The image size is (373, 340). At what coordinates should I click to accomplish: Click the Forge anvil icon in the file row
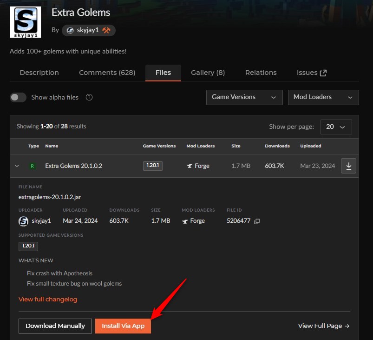coord(190,166)
